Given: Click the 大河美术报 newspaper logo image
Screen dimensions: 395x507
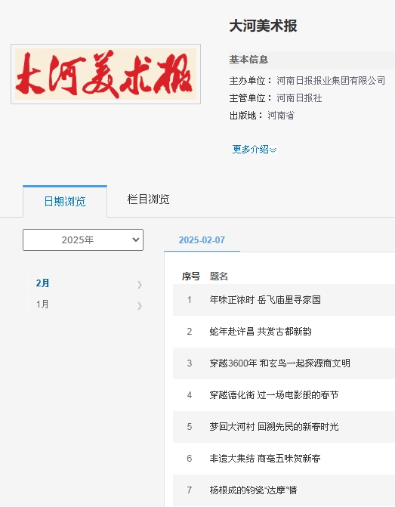Looking at the screenshot, I should point(106,74).
